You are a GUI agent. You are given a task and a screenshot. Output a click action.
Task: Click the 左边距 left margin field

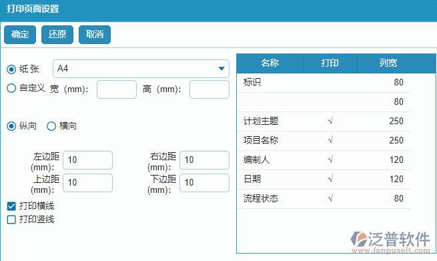click(x=88, y=160)
